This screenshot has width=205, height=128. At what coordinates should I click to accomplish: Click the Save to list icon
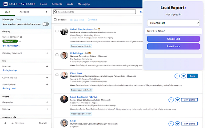(x=71, y=20)
